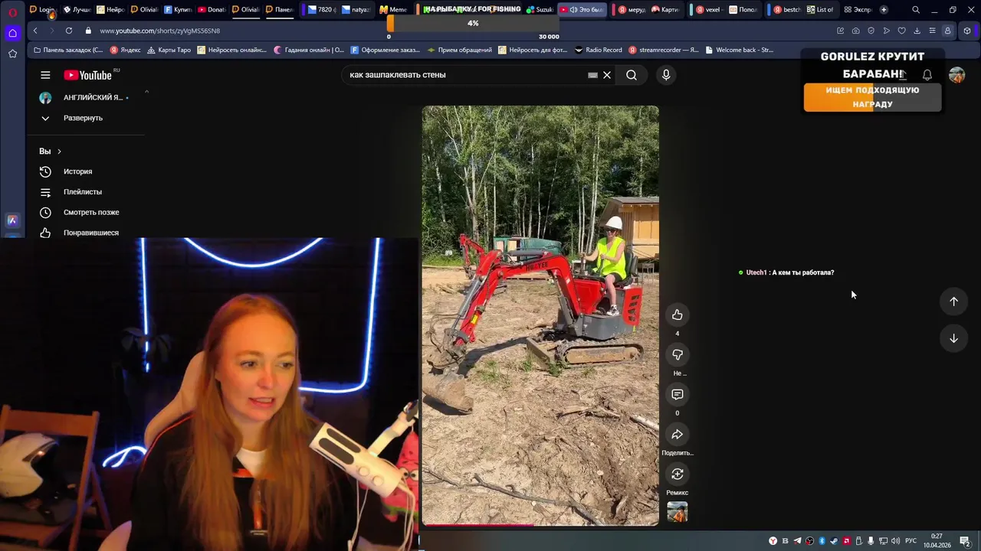Screen dimensions: 981x551
Task: Open Telegram tray icon
Action: [x=797, y=541]
